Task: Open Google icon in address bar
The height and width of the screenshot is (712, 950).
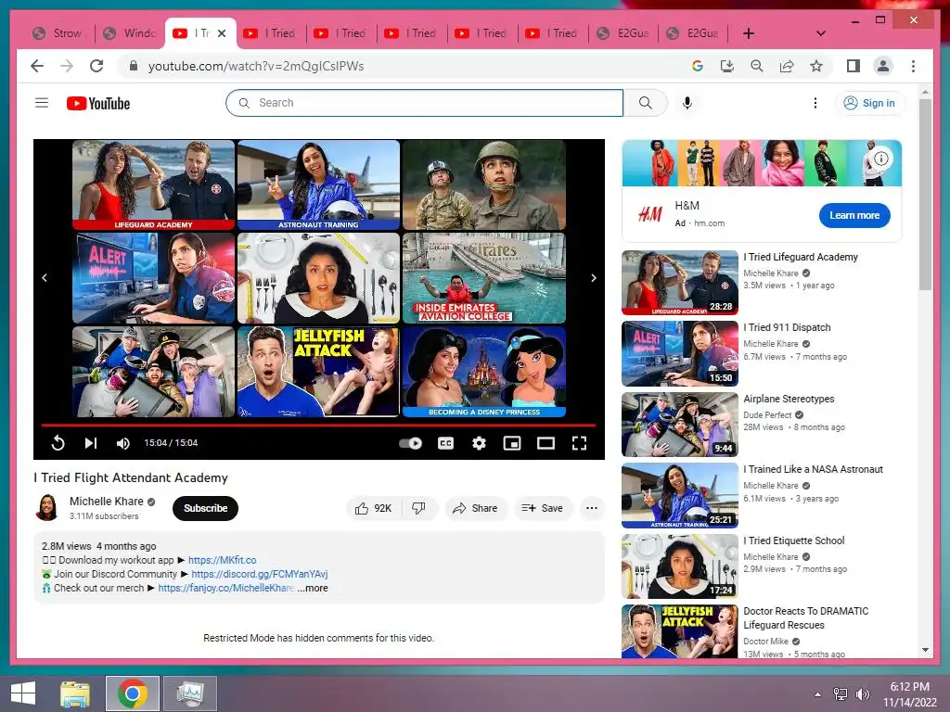Action: point(698,66)
